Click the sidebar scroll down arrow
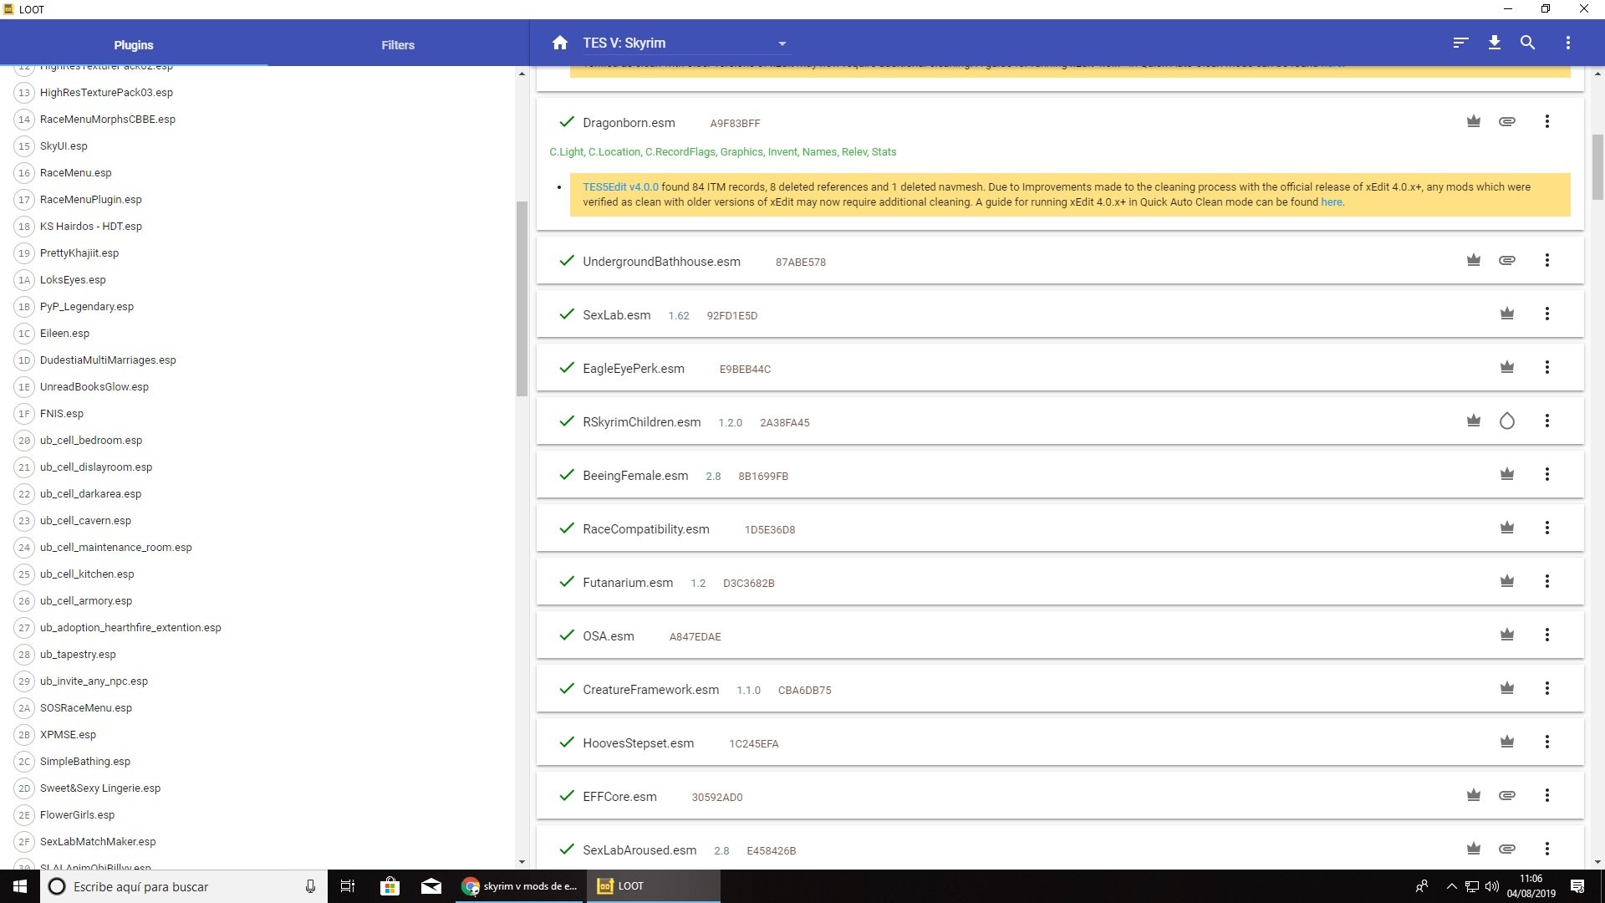The width and height of the screenshot is (1605, 903). (522, 862)
